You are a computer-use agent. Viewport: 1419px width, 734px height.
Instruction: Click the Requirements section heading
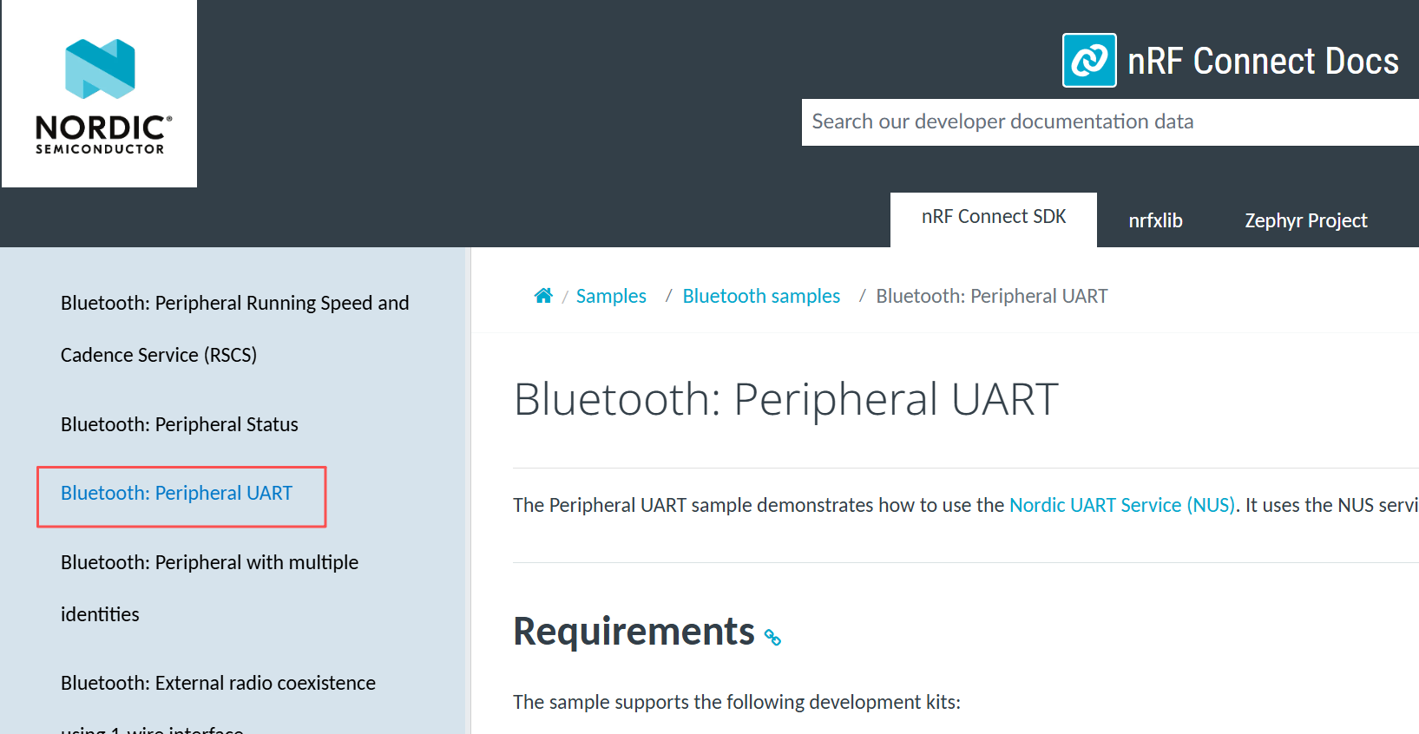coord(634,632)
